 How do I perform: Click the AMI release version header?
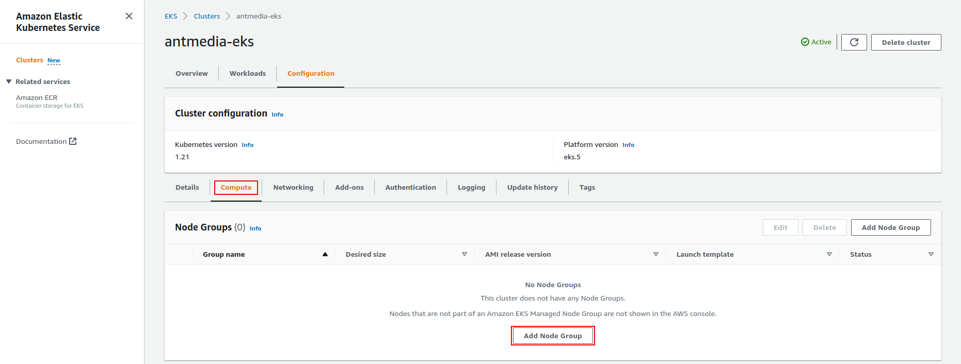pyautogui.click(x=518, y=254)
